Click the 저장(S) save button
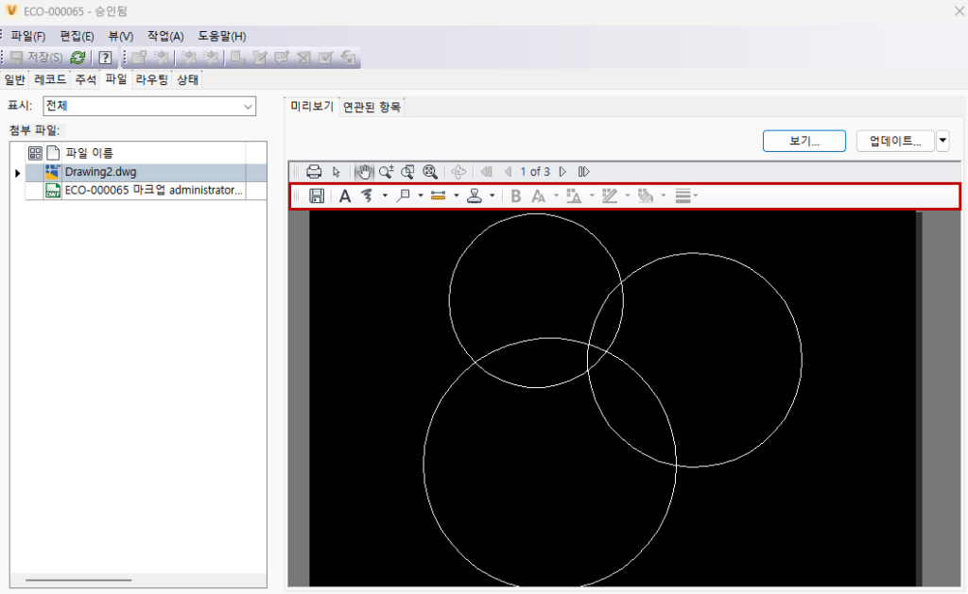This screenshot has height=594, width=968. 37,58
